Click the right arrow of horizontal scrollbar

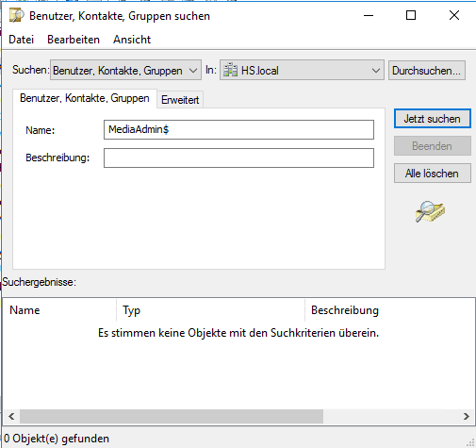[x=467, y=417]
